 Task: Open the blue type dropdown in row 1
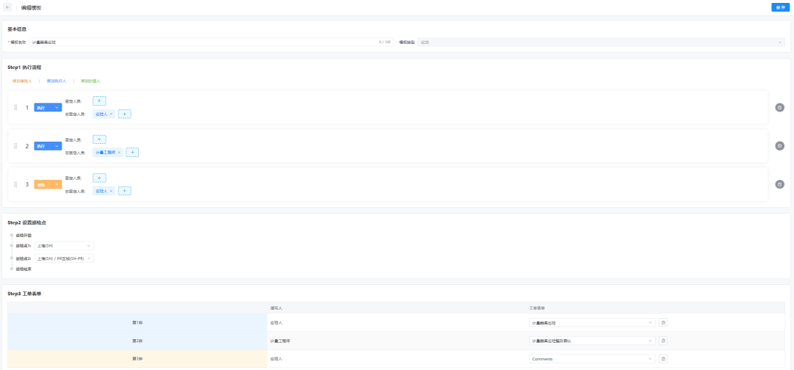pyautogui.click(x=48, y=108)
